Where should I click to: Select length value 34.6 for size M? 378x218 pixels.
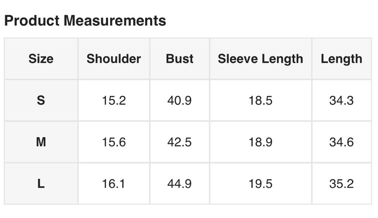click(341, 142)
